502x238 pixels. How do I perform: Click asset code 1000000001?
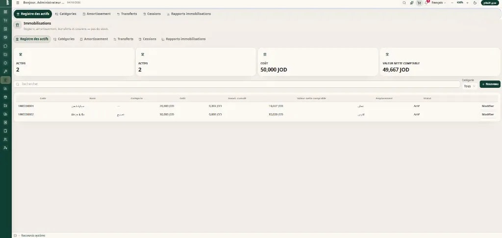click(26, 106)
